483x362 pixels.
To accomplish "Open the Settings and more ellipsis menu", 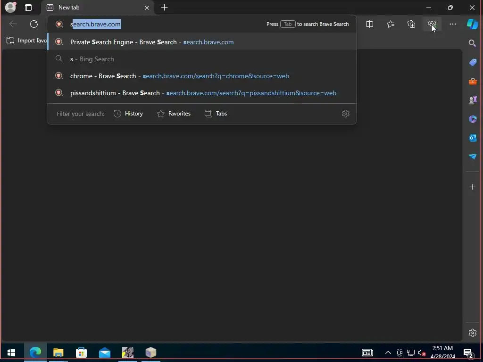I will 452,24.
